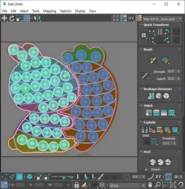Click the Falloff value field

click(x=172, y=79)
